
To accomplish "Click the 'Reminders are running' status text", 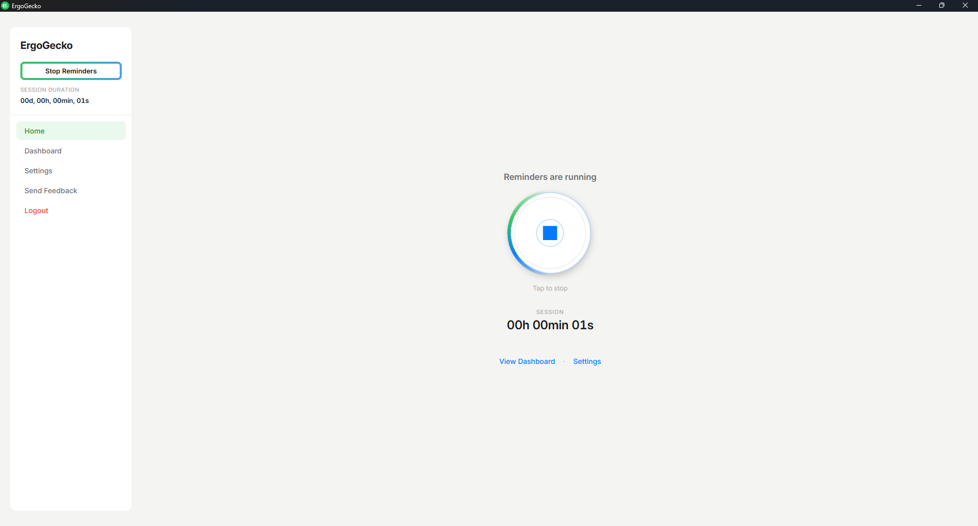I will (x=550, y=177).
